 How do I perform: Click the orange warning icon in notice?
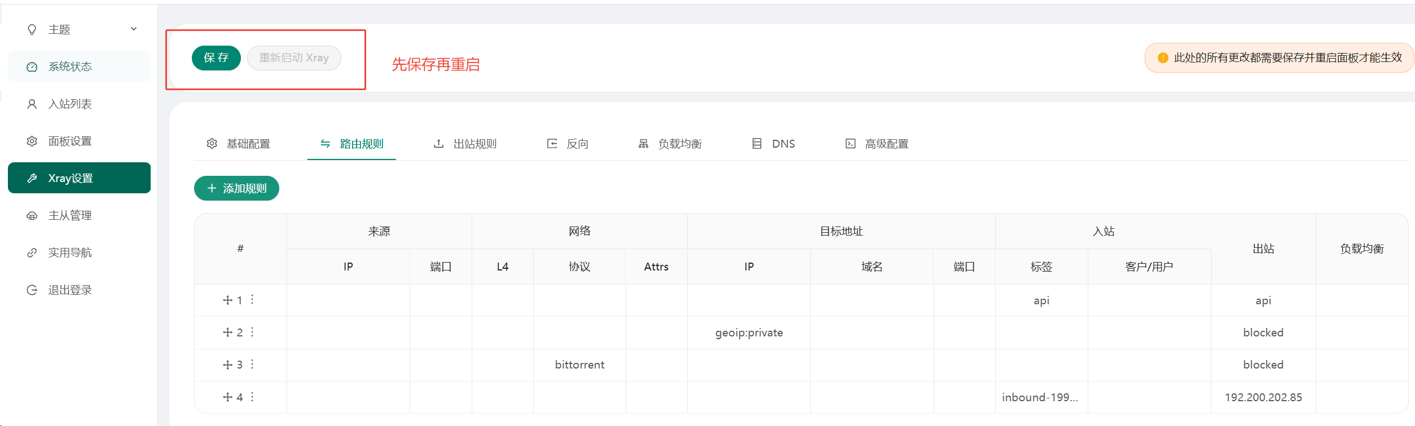(1163, 58)
